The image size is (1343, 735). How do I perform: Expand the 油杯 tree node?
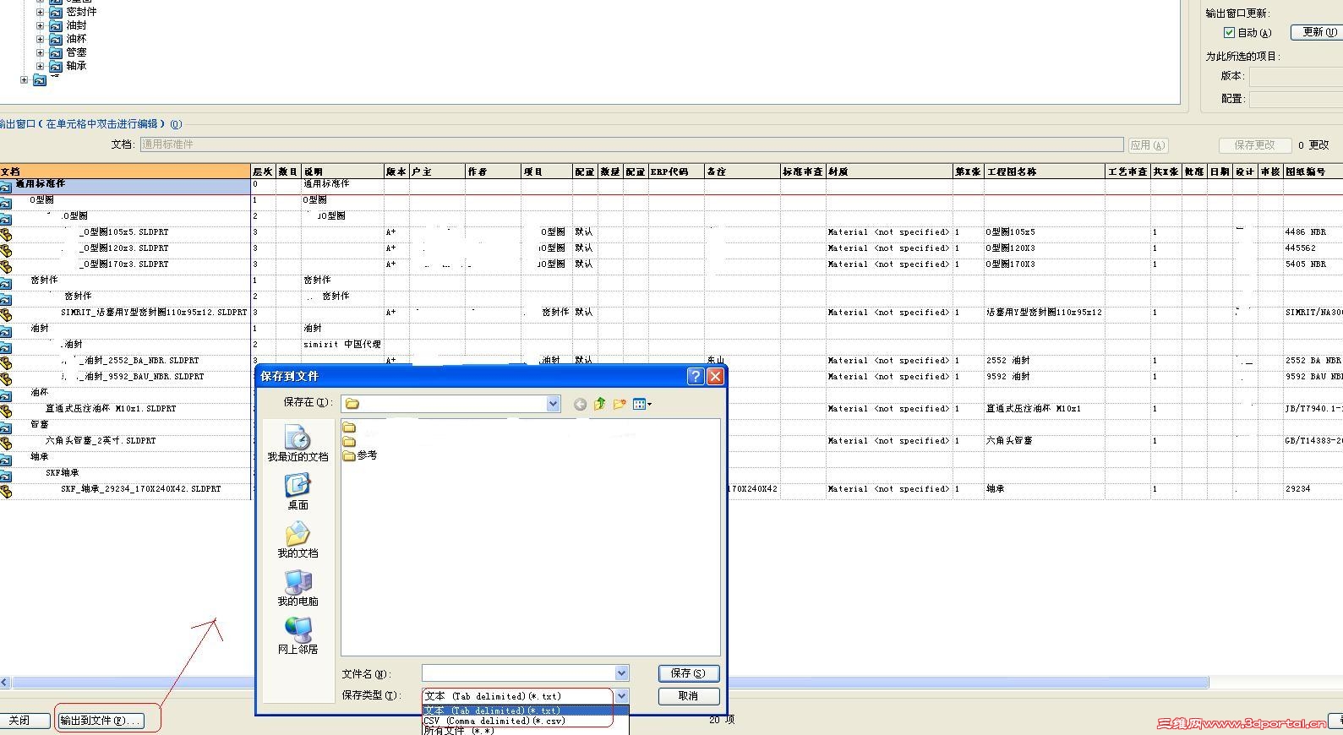pyautogui.click(x=40, y=39)
